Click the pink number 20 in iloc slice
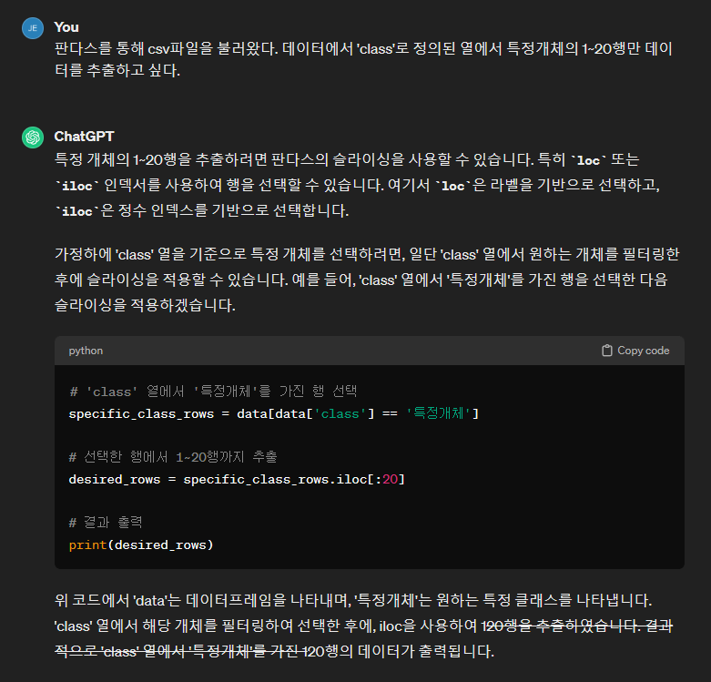 [390, 479]
